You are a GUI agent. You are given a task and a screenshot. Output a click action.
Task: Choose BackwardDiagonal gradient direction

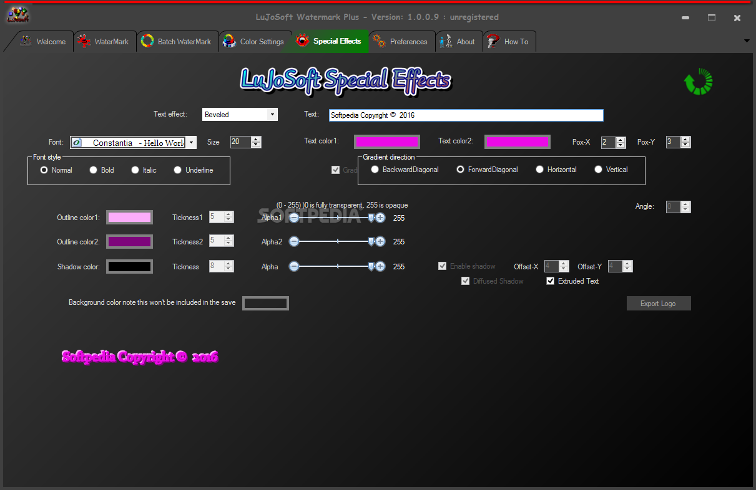point(405,170)
